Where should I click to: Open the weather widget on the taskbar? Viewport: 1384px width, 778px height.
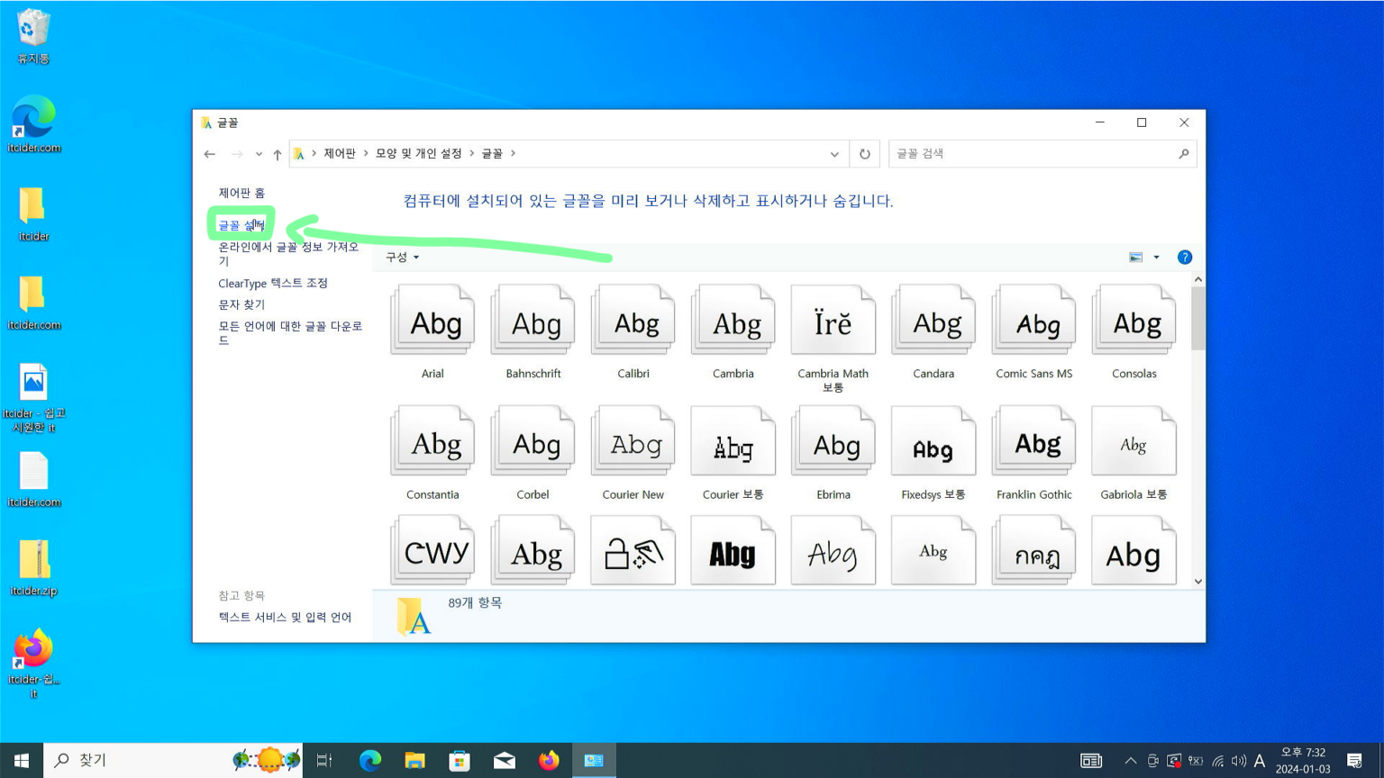pyautogui.click(x=266, y=760)
